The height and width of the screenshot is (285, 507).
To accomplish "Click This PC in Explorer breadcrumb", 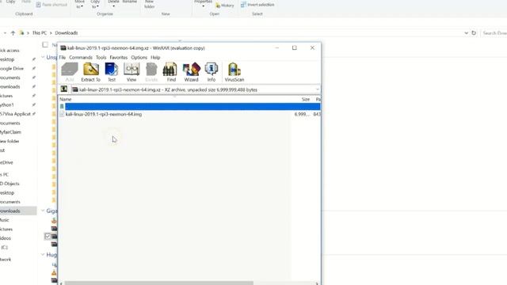I will click(40, 33).
